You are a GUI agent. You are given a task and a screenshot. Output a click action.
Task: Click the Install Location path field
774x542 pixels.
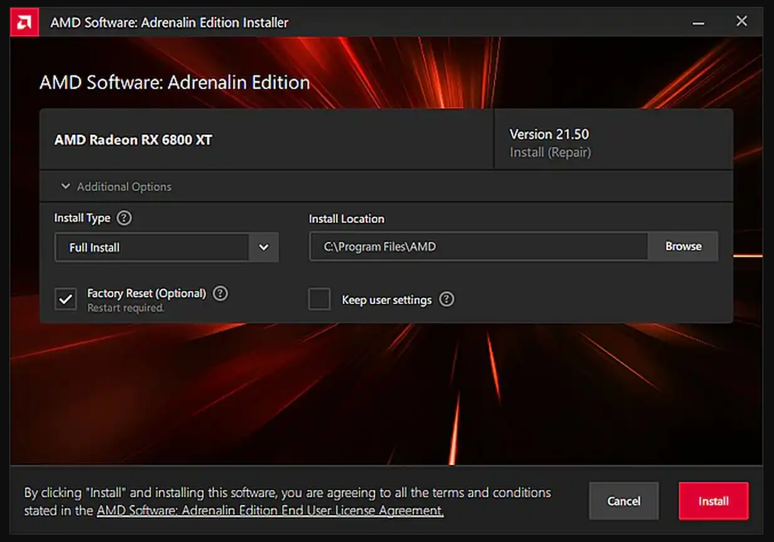(x=477, y=247)
